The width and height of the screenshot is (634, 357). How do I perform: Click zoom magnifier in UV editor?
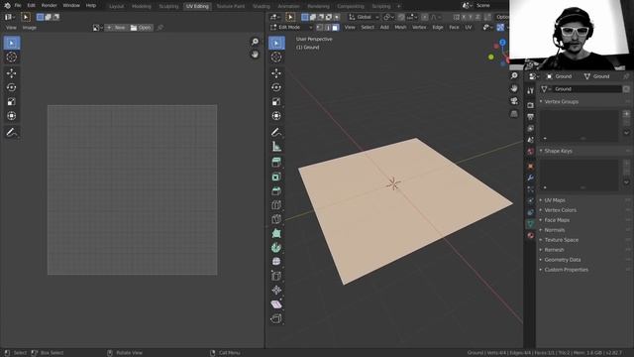[255, 42]
